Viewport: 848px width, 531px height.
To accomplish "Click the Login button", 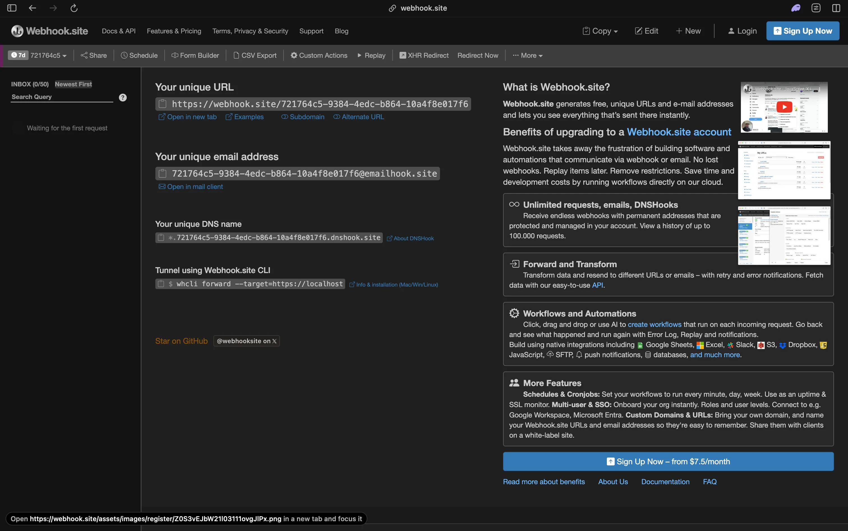I will [742, 31].
